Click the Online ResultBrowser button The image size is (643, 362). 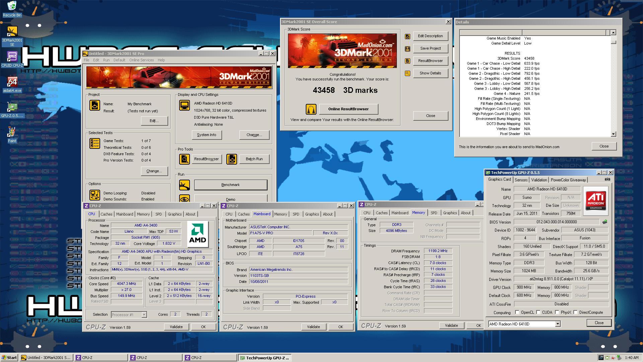(x=348, y=109)
